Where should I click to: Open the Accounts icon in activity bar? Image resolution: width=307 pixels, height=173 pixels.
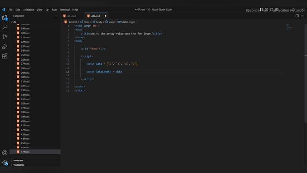(5, 153)
